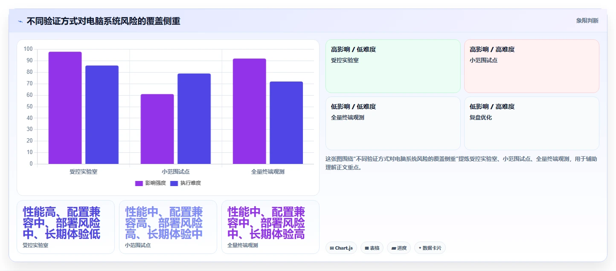Click the 进度 tag chip
616x271 pixels.
(x=399, y=248)
